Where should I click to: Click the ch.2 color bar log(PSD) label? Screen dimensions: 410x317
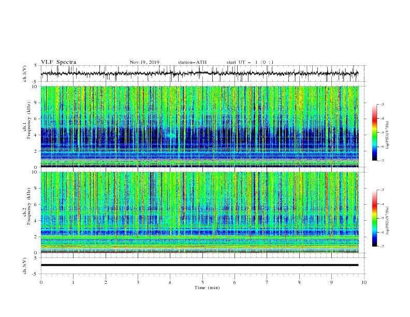coord(388,221)
